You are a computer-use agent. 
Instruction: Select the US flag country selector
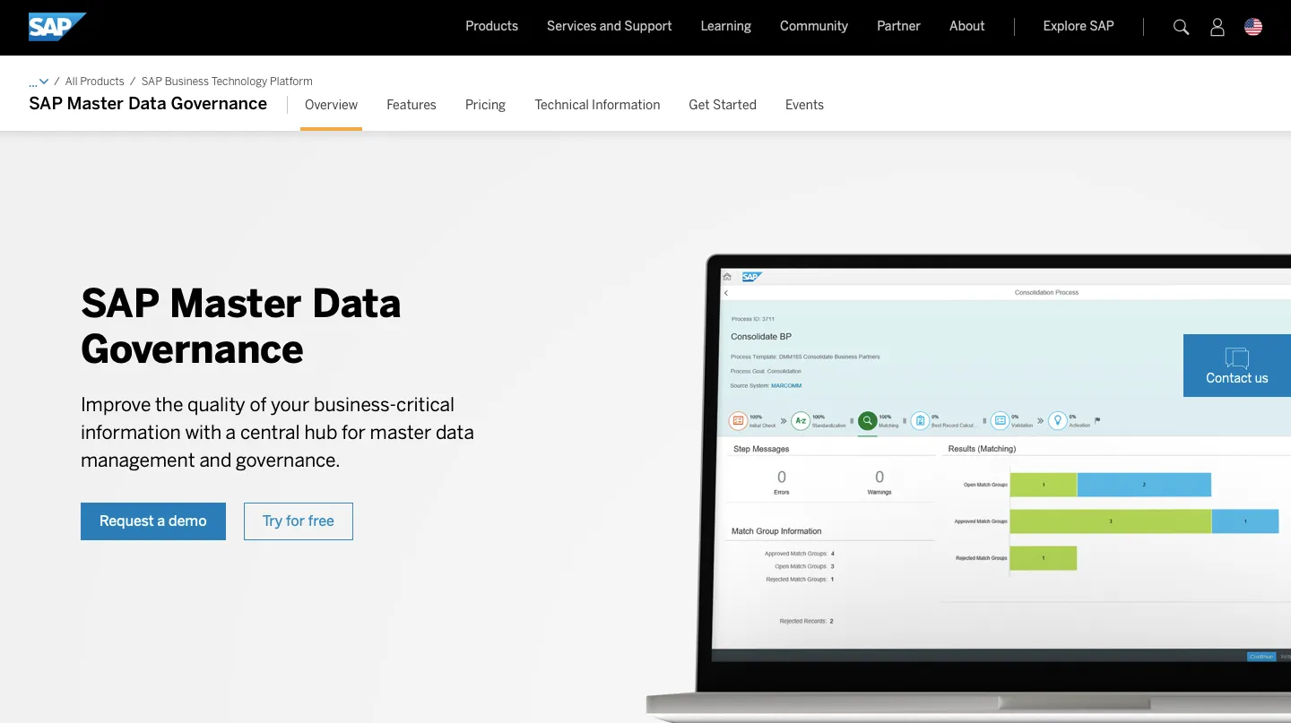click(1253, 27)
